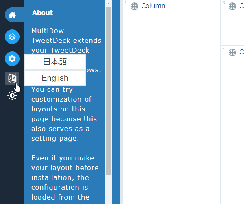244x204 pixels.
Task: Toggle the light/dark theme brightness icon
Action: pos(12,95)
